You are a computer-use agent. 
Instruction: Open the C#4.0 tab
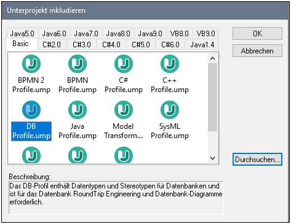(111, 45)
